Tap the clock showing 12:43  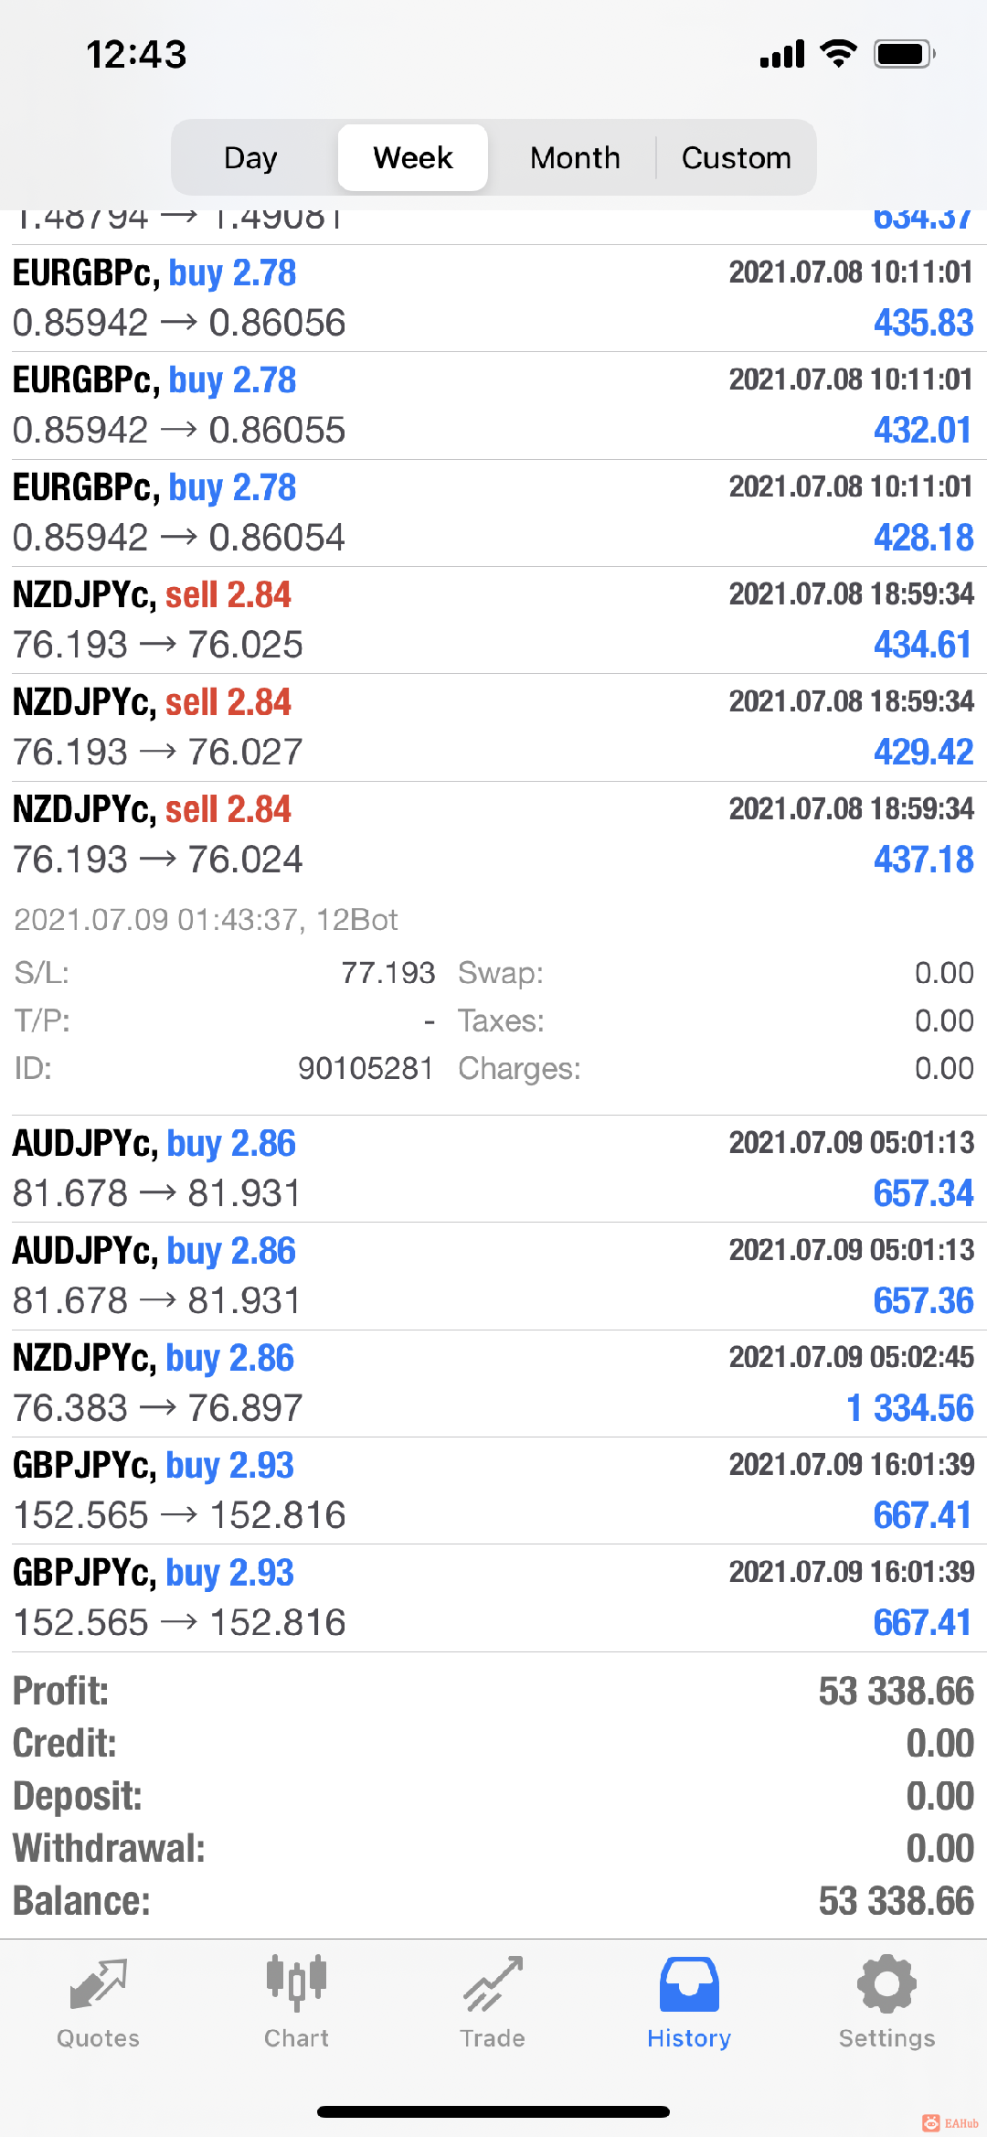pos(136,55)
